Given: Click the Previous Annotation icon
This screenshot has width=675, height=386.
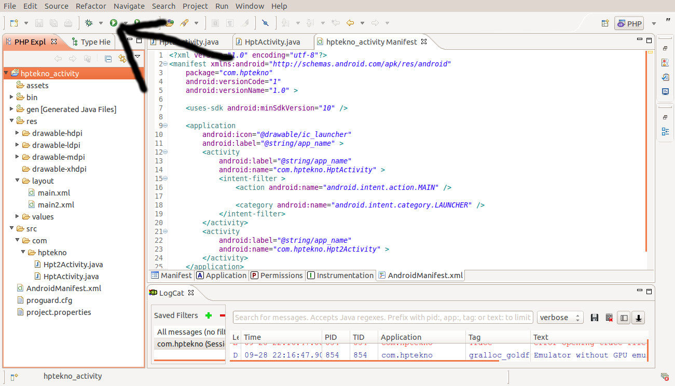Looking at the screenshot, I should [x=311, y=23].
